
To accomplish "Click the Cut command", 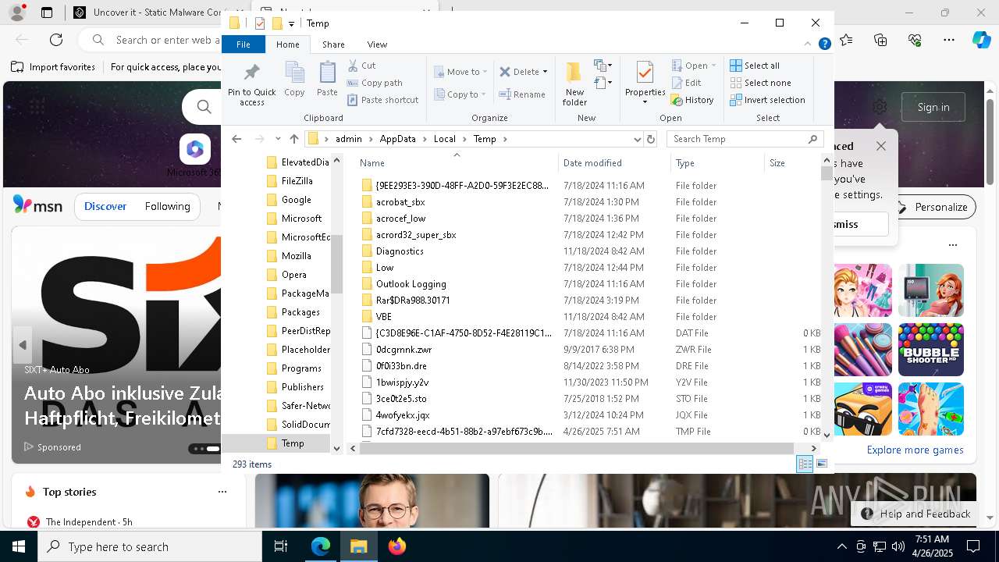I will pos(361,66).
